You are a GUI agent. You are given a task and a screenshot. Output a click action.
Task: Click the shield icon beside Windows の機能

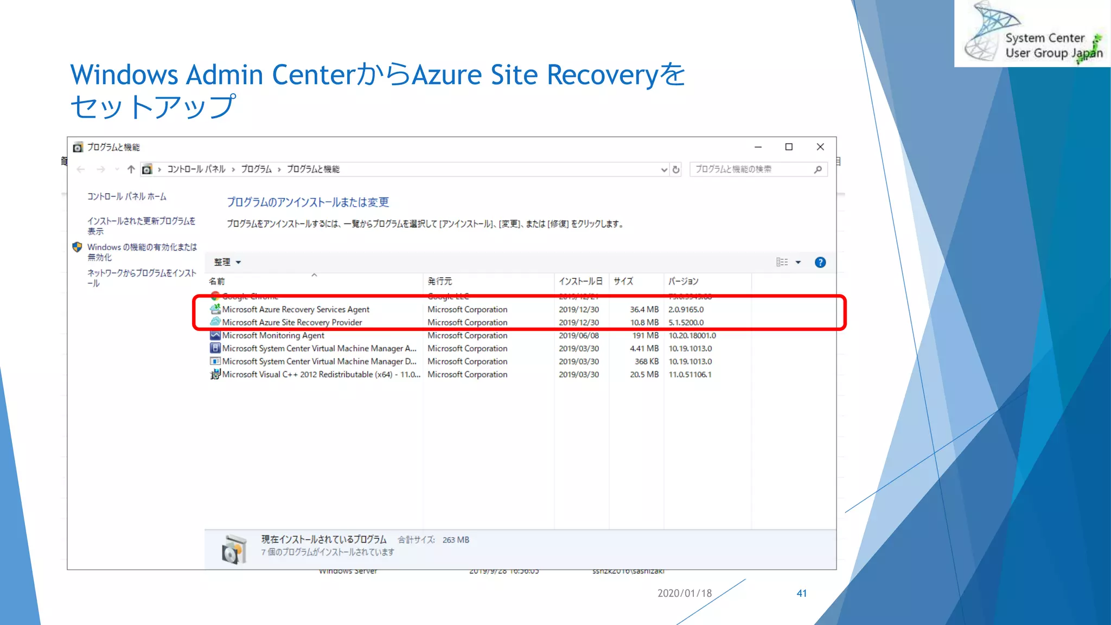[x=77, y=247]
